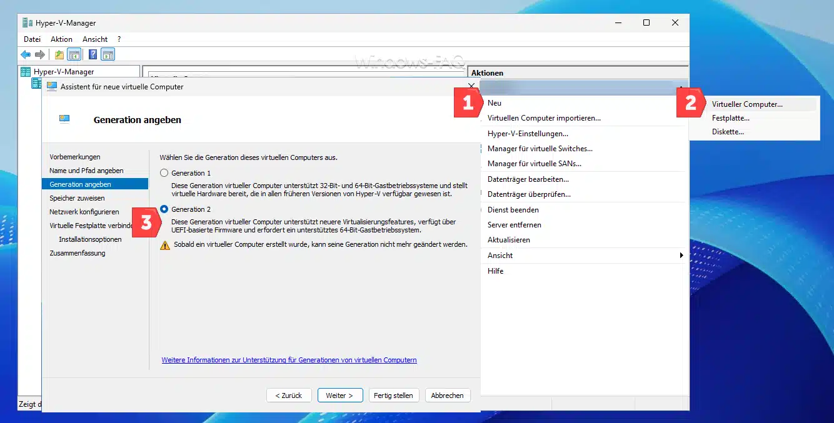Open the Aktion menu in menu bar
This screenshot has width=834, height=423.
[x=61, y=39]
